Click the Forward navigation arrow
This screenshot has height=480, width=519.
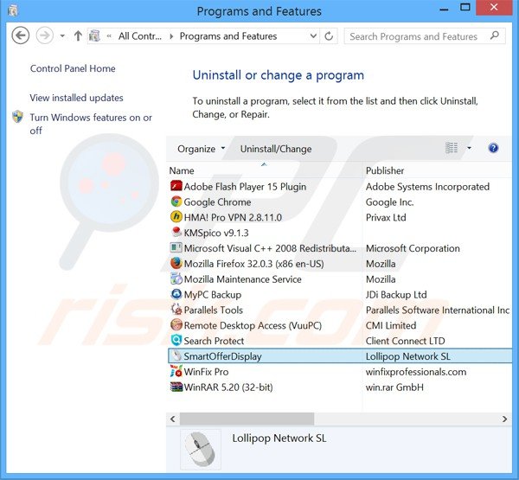coord(44,35)
